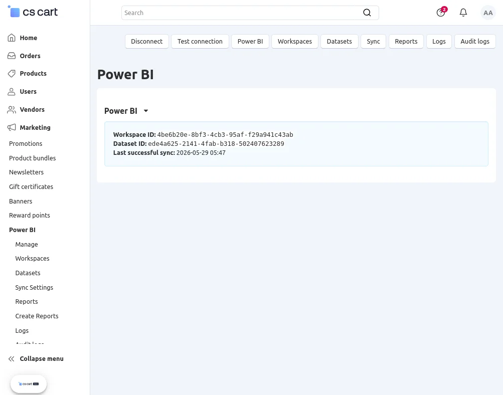The height and width of the screenshot is (395, 503).
Task: Click the Vendors people icon
Action: coord(12,110)
